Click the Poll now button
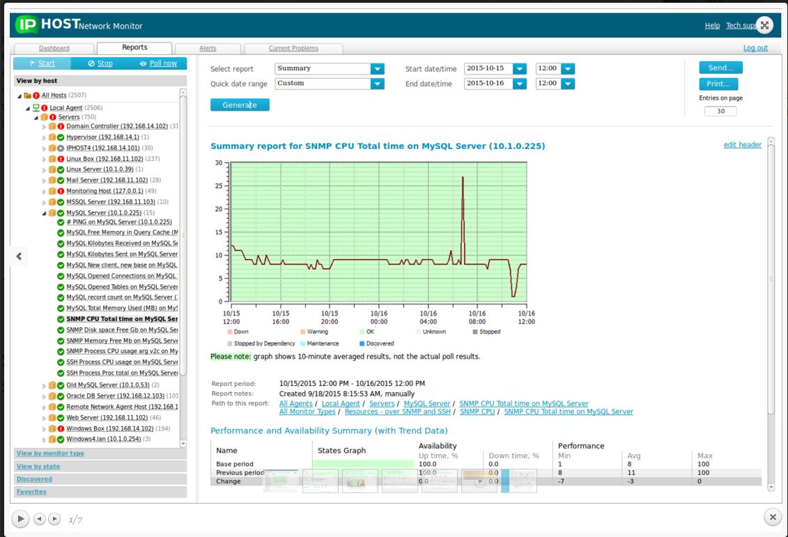 [x=158, y=63]
